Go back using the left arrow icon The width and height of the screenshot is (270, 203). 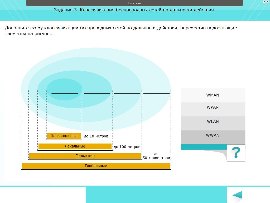click(x=237, y=195)
